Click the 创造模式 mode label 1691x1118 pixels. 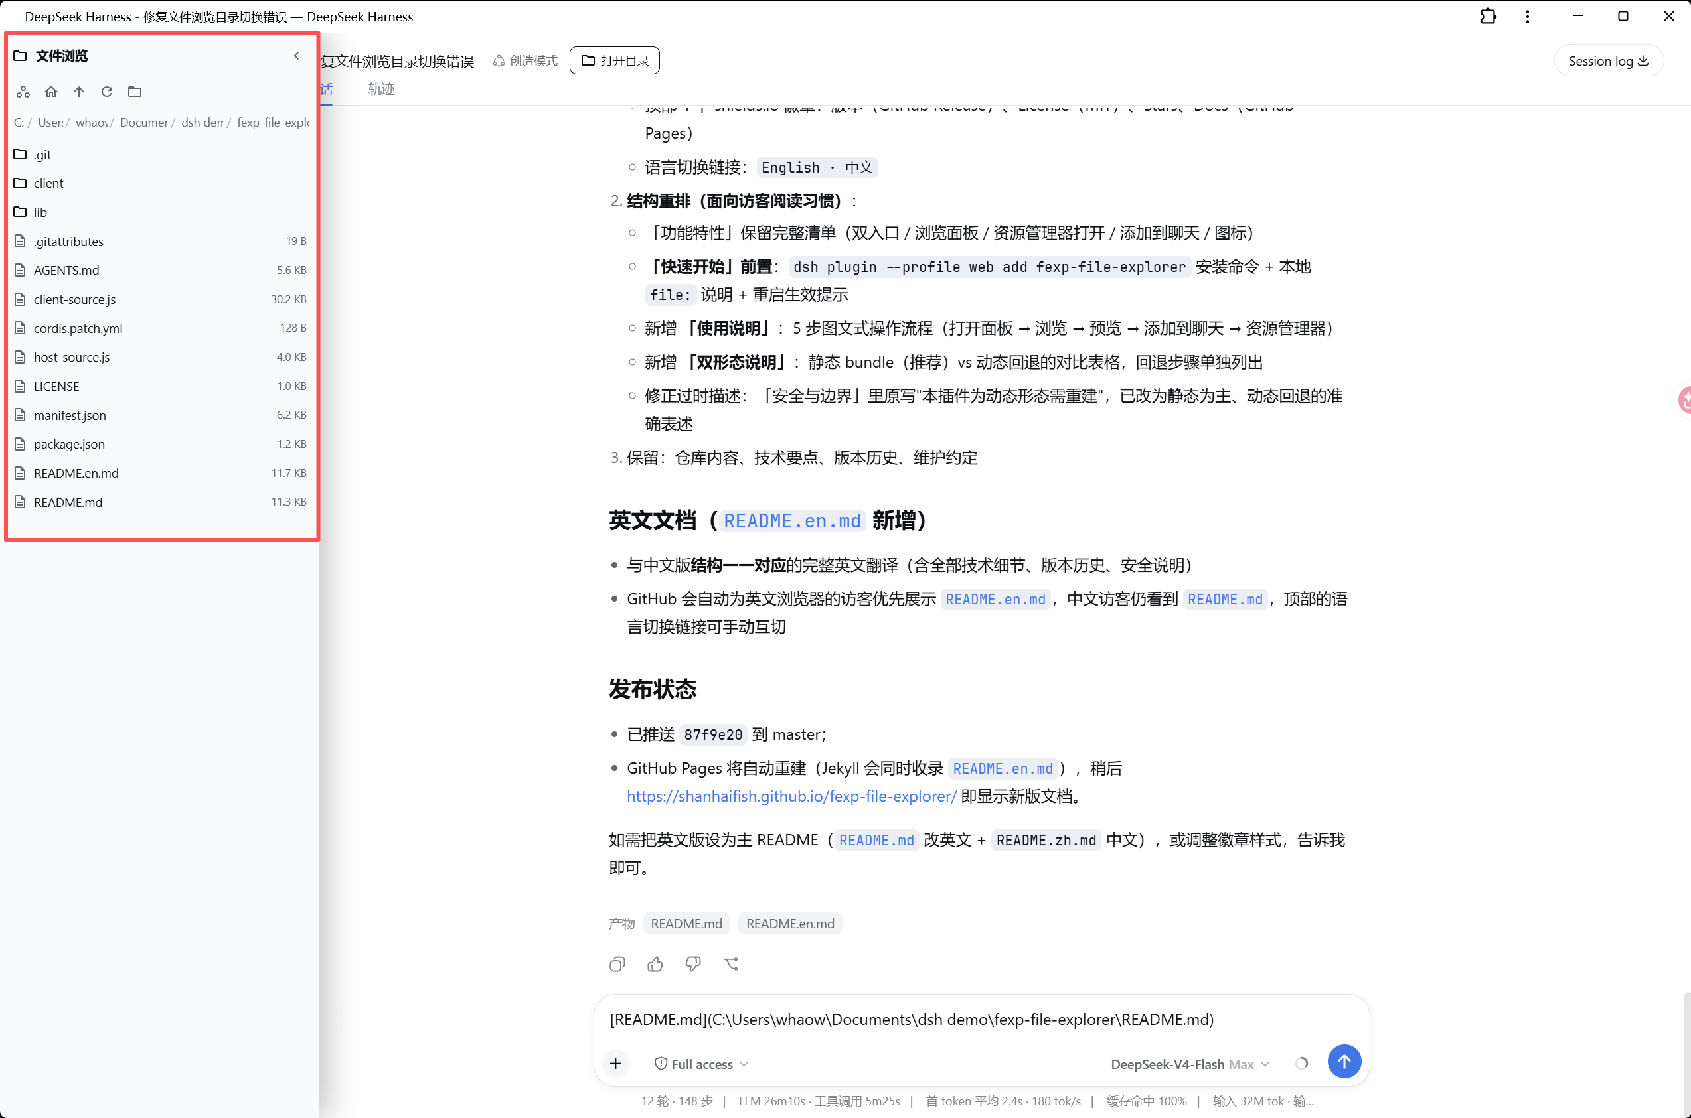[525, 61]
